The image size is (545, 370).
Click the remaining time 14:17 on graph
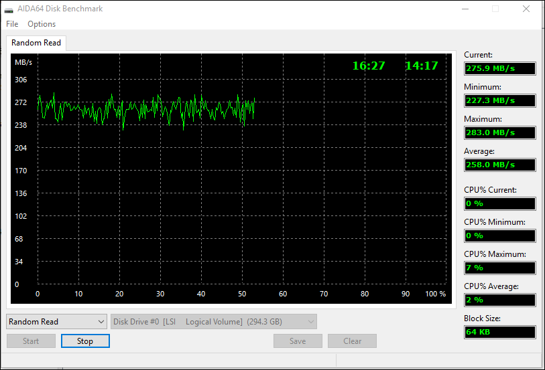[422, 66]
